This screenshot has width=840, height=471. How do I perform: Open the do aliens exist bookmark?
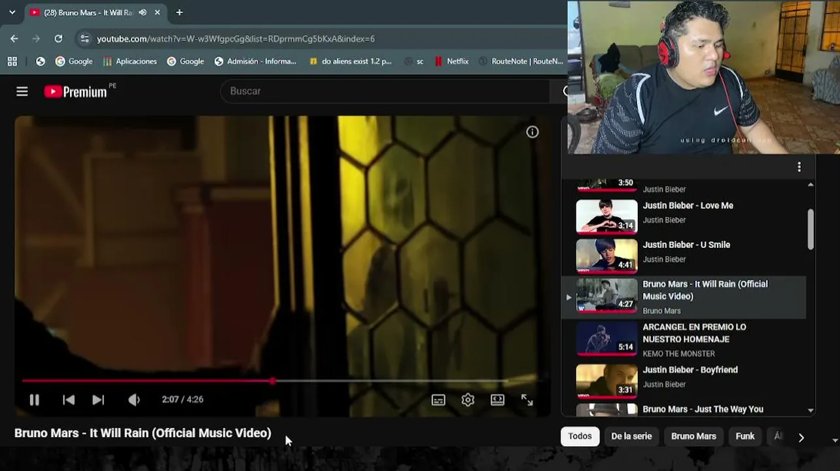click(x=350, y=61)
